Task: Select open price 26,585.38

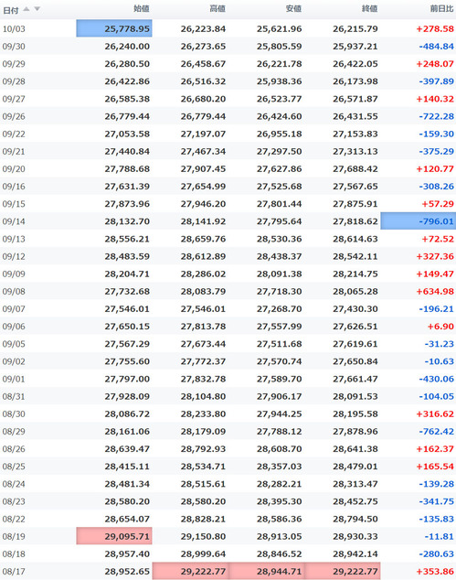Action: (127, 99)
